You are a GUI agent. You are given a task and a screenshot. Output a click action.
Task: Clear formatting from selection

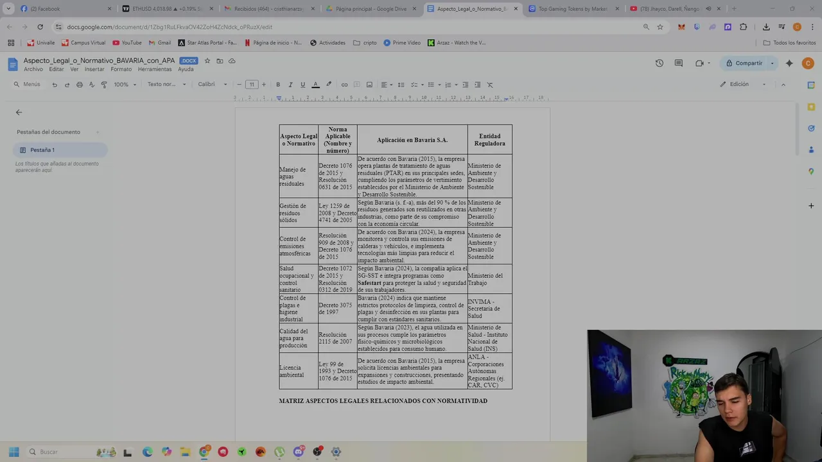pos(490,85)
